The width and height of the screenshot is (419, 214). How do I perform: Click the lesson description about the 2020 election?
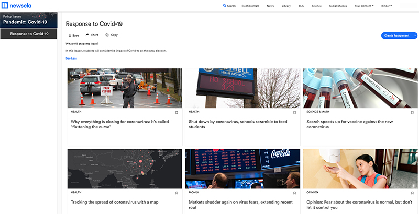click(x=116, y=50)
